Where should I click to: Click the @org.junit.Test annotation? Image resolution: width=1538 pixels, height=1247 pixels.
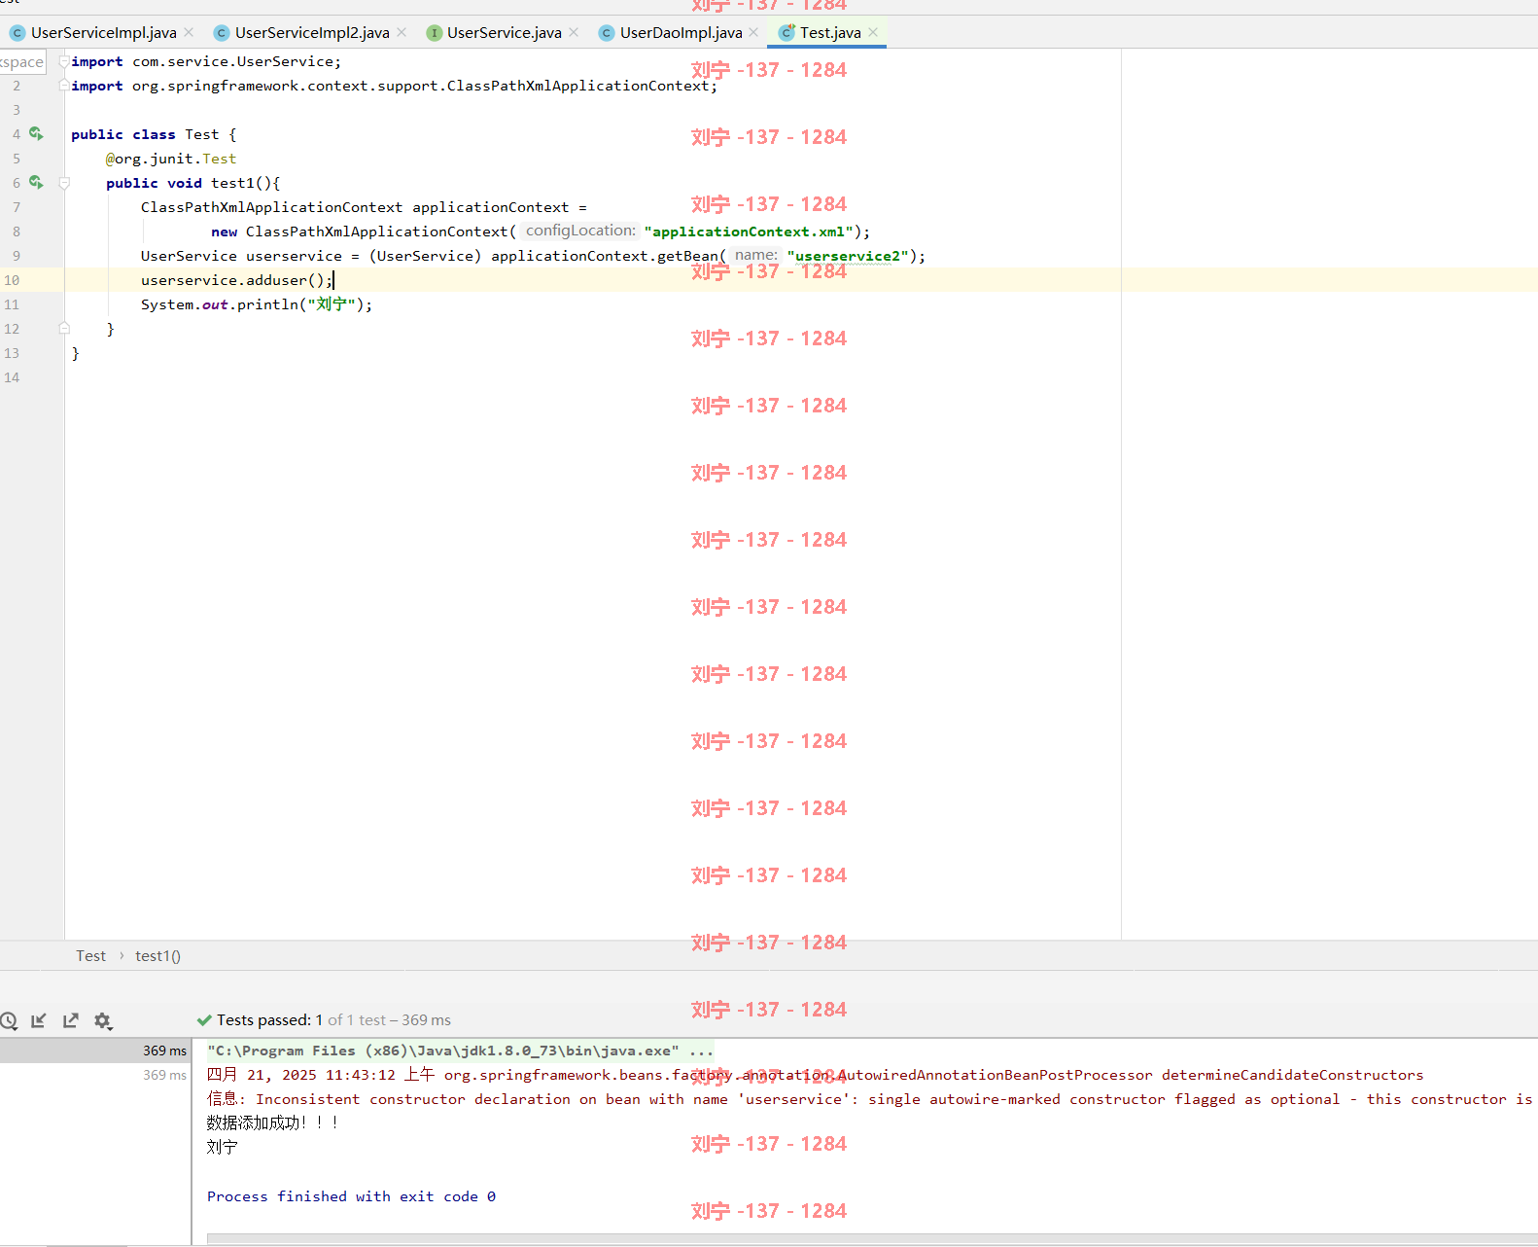pos(171,159)
